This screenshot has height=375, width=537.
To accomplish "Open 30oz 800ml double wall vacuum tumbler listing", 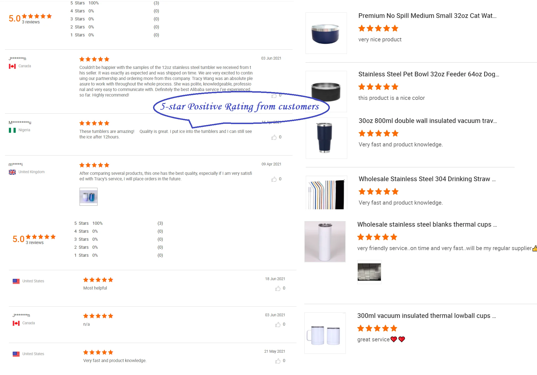I will (x=428, y=121).
